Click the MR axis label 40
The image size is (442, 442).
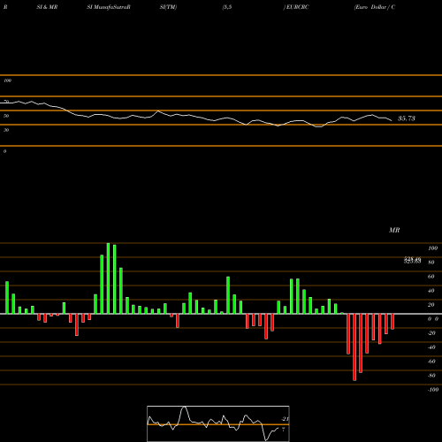click(x=431, y=291)
